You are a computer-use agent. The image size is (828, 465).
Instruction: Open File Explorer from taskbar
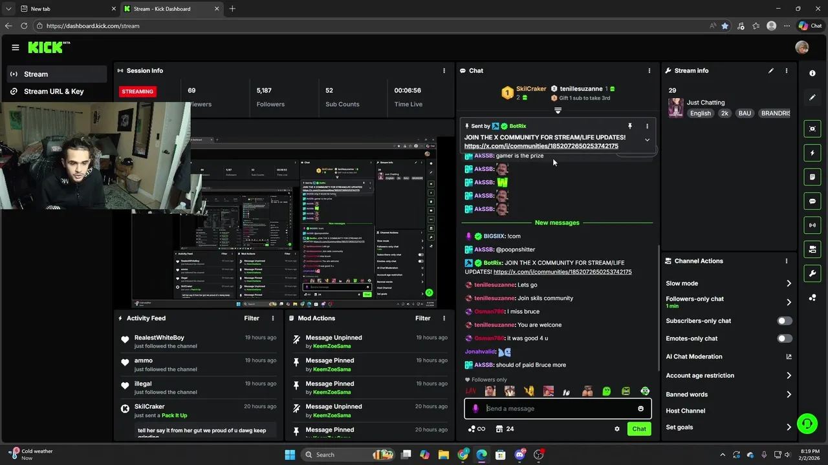point(444,455)
